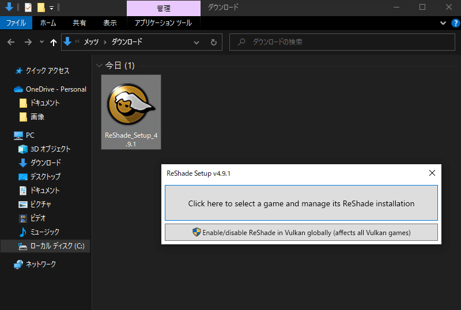The height and width of the screenshot is (310, 461).
Task: Minimize the Explorer window
Action: [x=396, y=7]
